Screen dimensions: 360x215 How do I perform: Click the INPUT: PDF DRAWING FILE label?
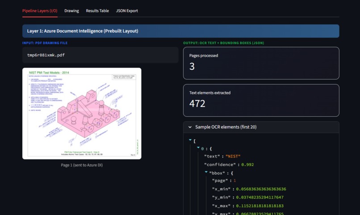pyautogui.click(x=45, y=43)
